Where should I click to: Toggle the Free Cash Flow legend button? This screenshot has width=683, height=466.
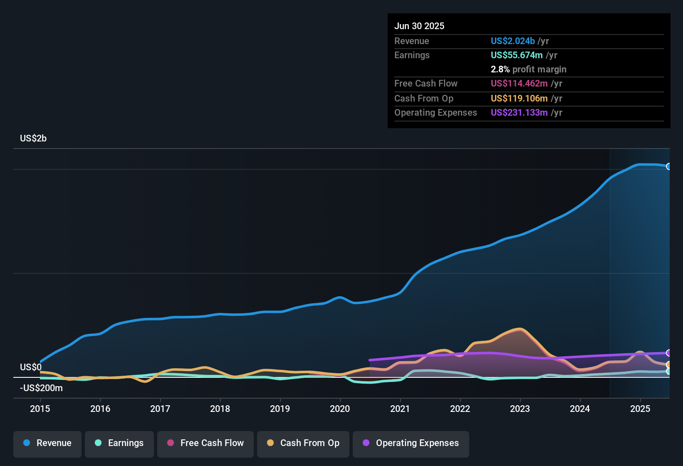click(205, 444)
